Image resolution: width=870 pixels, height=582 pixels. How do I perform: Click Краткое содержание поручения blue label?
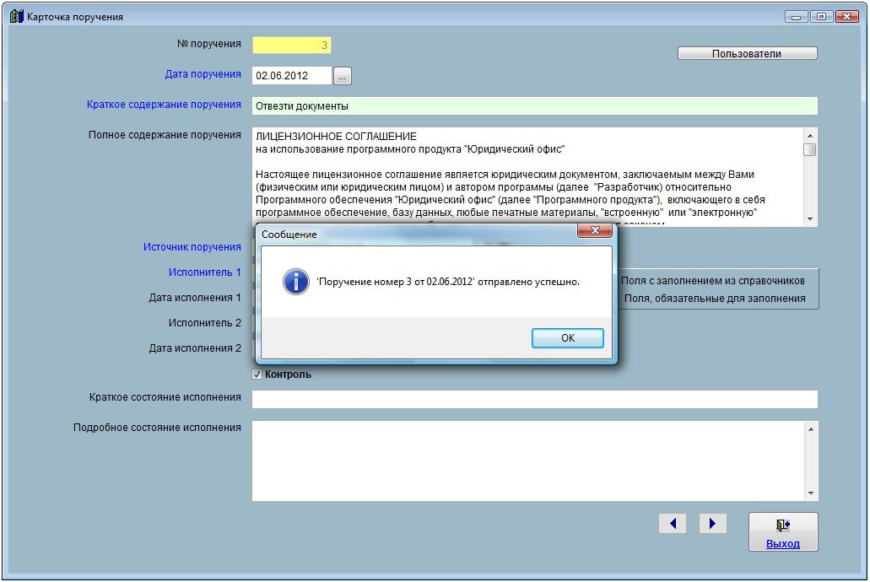[164, 105]
